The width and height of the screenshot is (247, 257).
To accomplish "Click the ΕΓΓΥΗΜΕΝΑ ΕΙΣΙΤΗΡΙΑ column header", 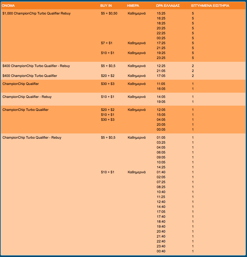I will 210,6.
